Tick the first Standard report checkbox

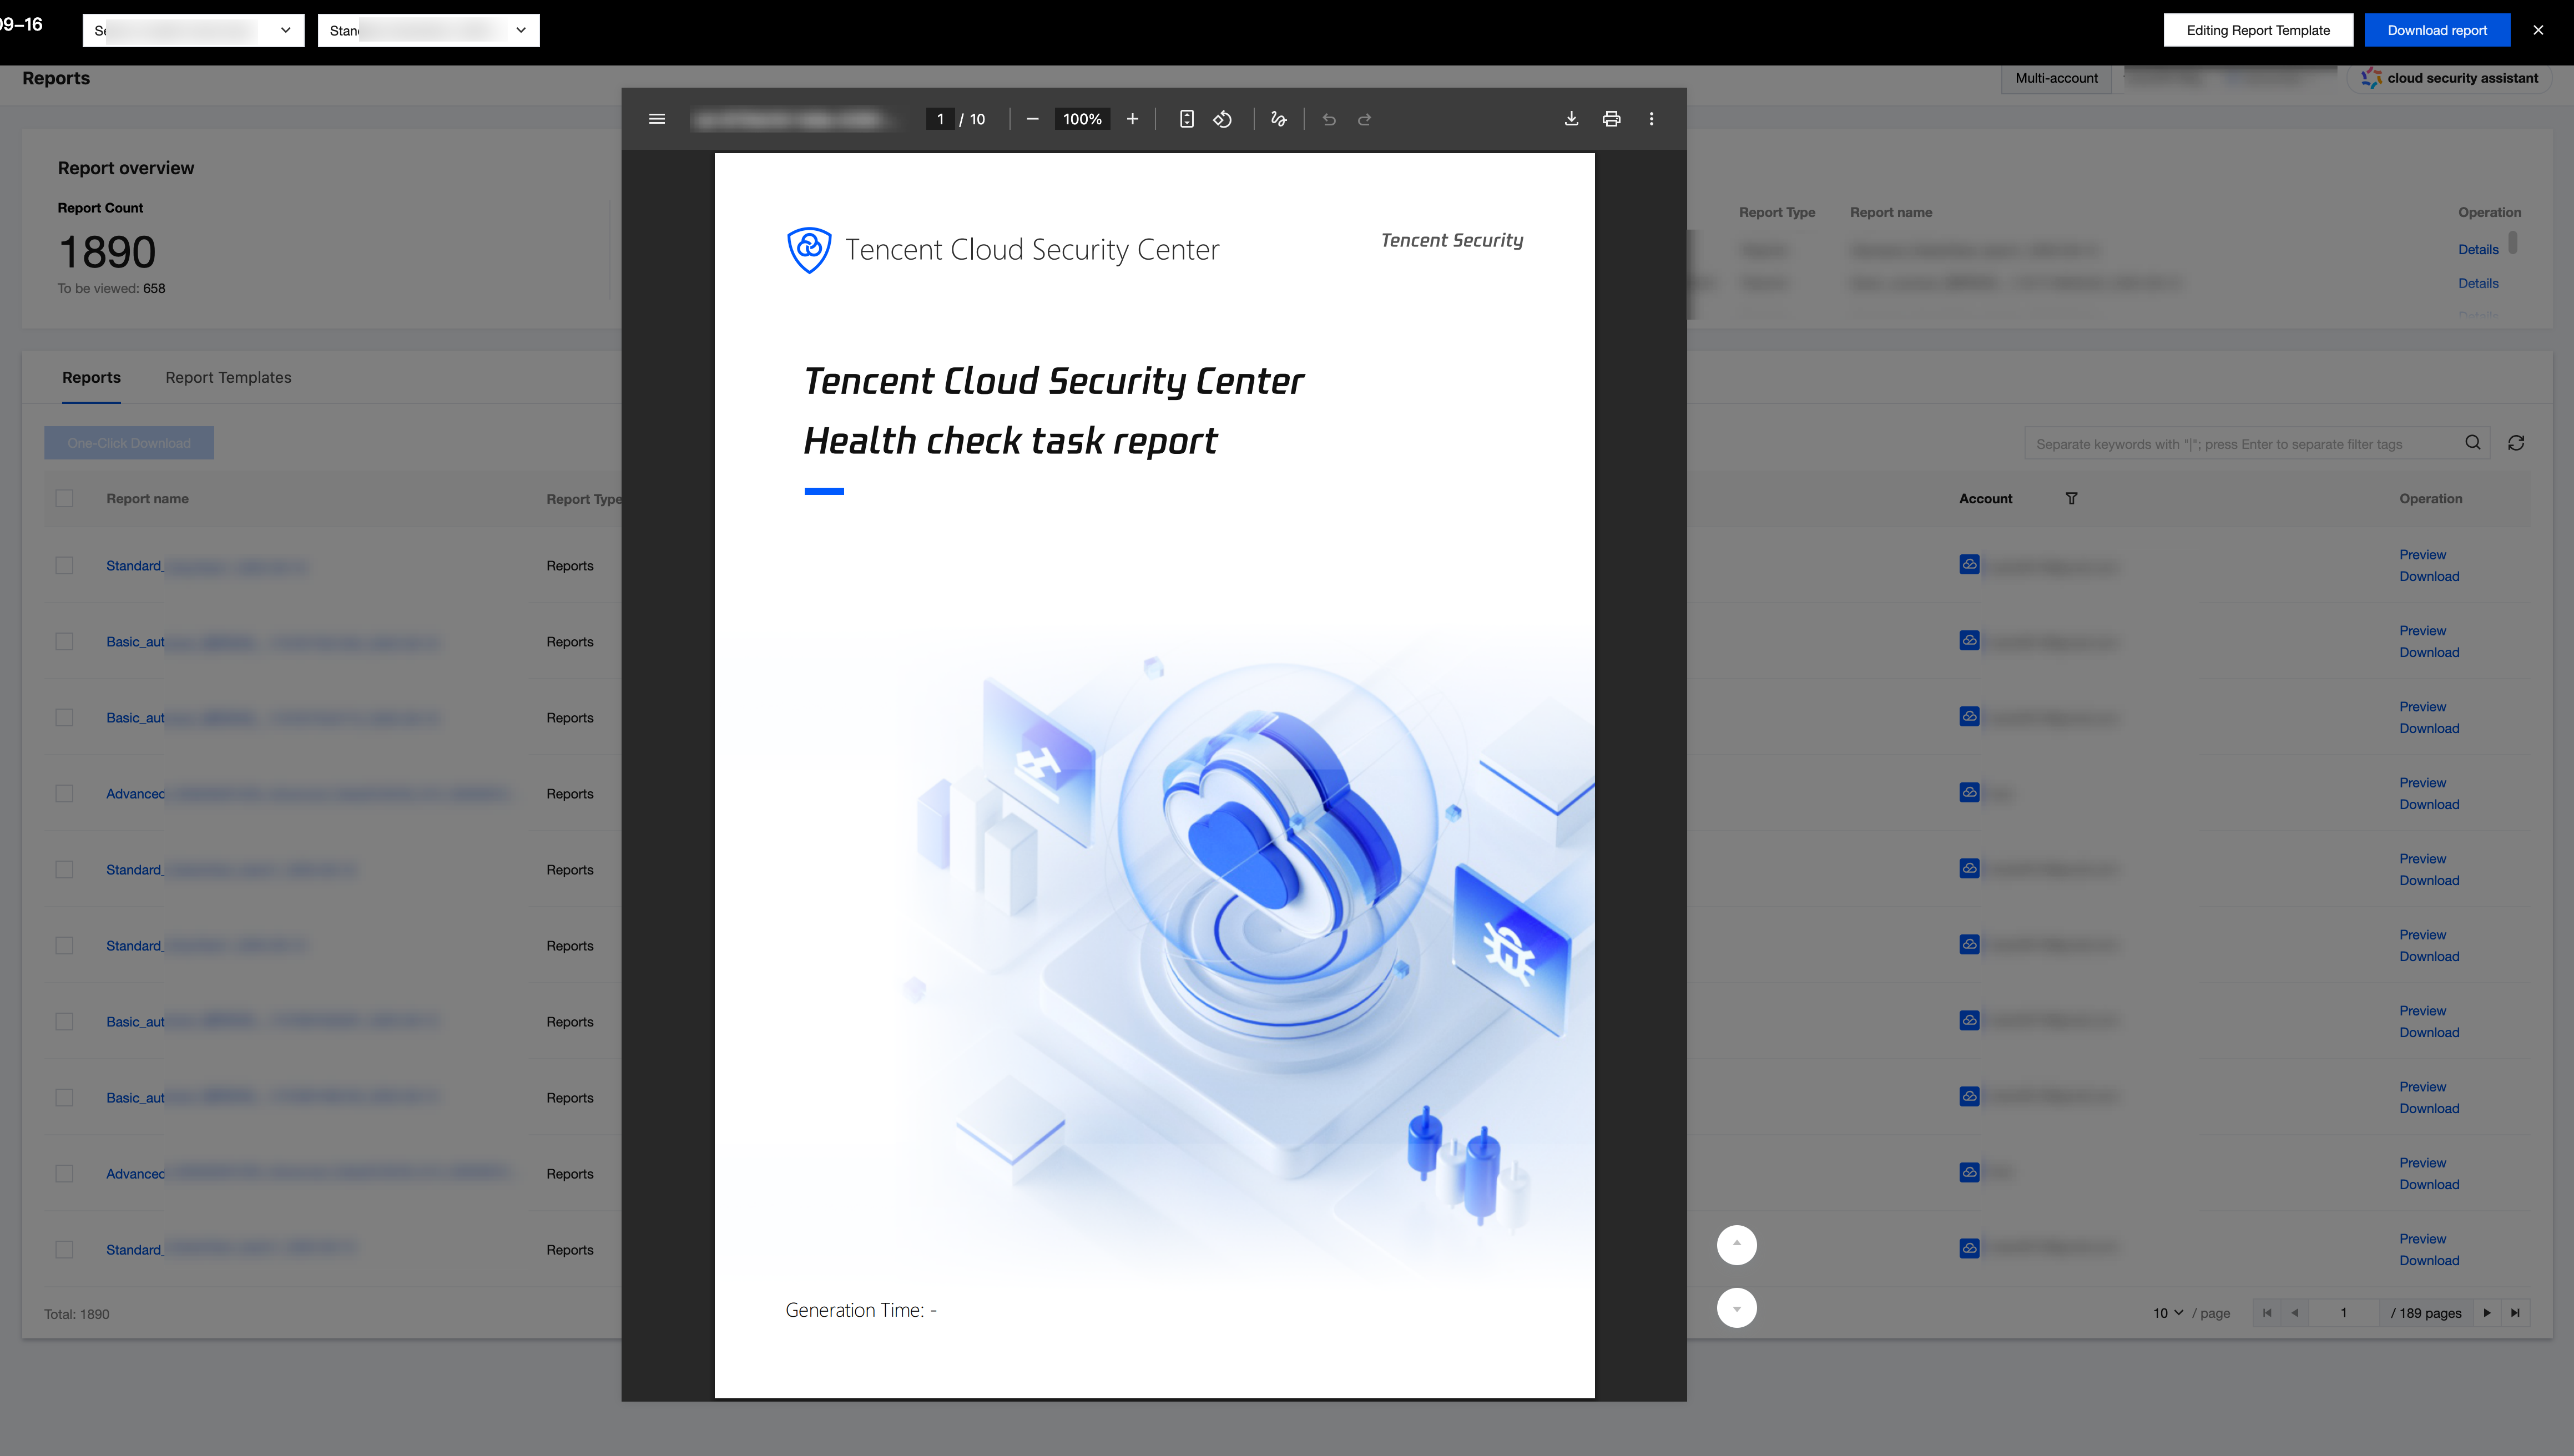(65, 565)
